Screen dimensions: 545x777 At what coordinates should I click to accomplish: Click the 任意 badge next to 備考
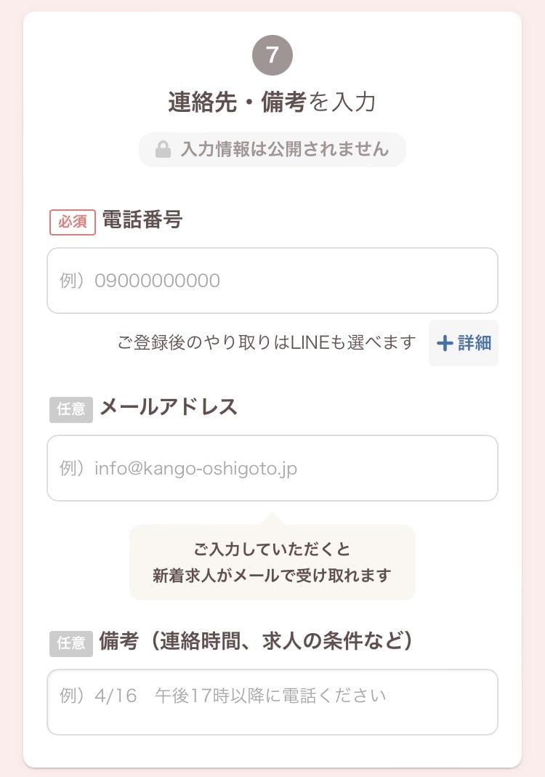71,643
